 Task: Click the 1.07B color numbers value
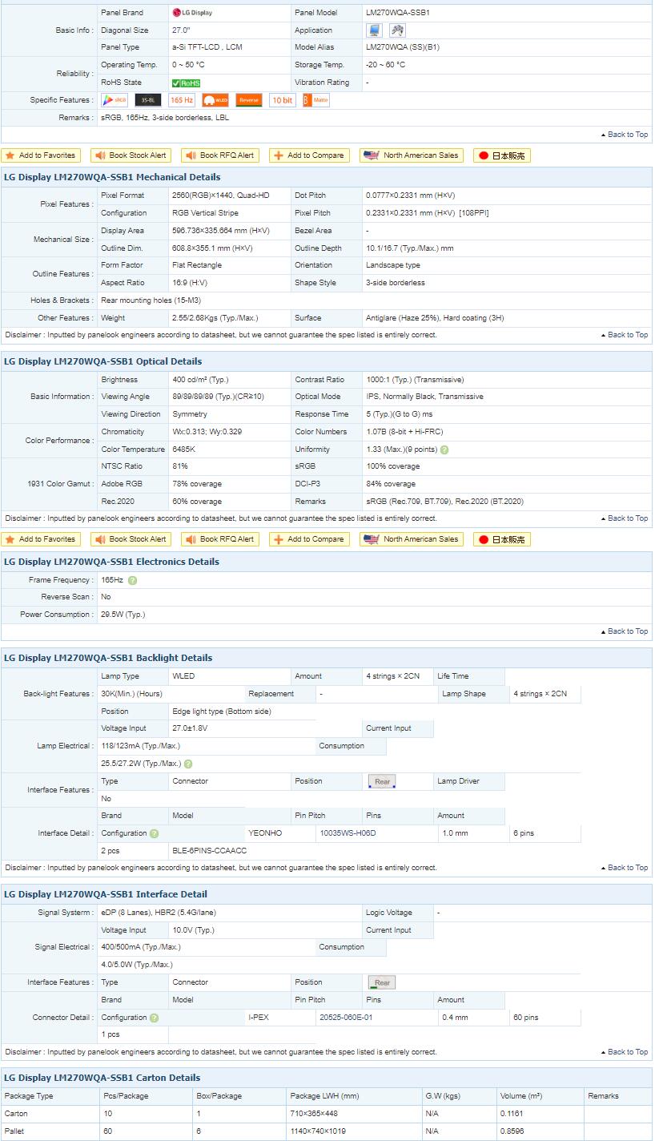coord(404,432)
